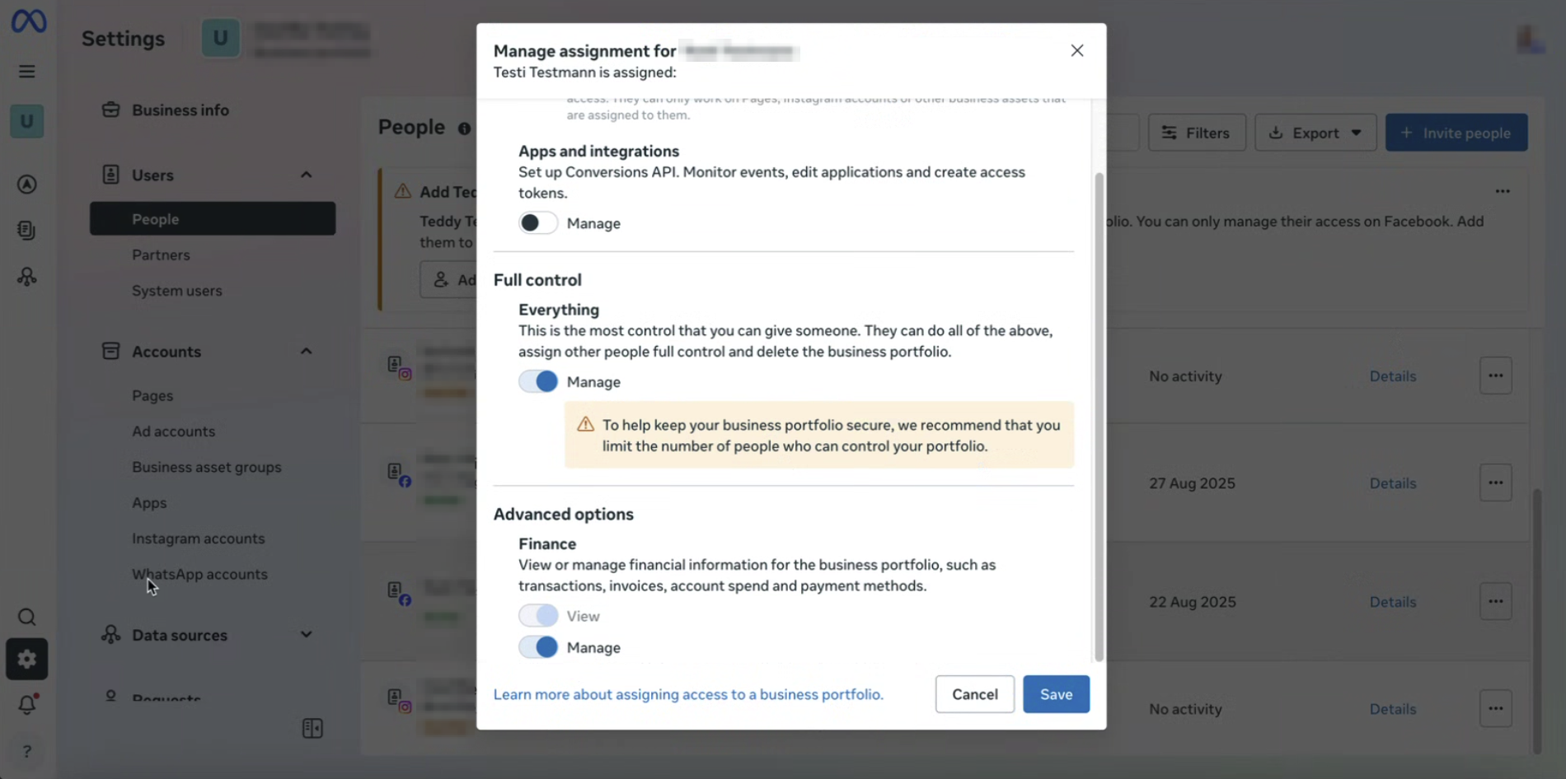Click the Save button

[1055, 694]
